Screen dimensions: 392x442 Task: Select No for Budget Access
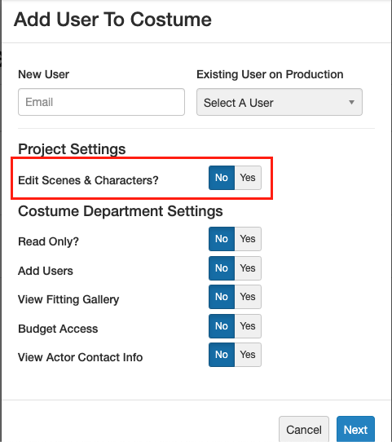click(x=222, y=326)
